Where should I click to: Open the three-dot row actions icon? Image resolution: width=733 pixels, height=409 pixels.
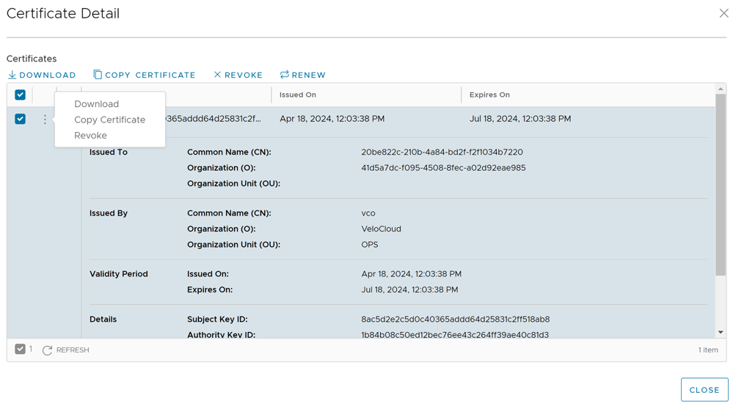pyautogui.click(x=45, y=119)
